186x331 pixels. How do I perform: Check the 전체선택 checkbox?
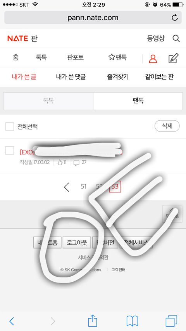tap(10, 127)
